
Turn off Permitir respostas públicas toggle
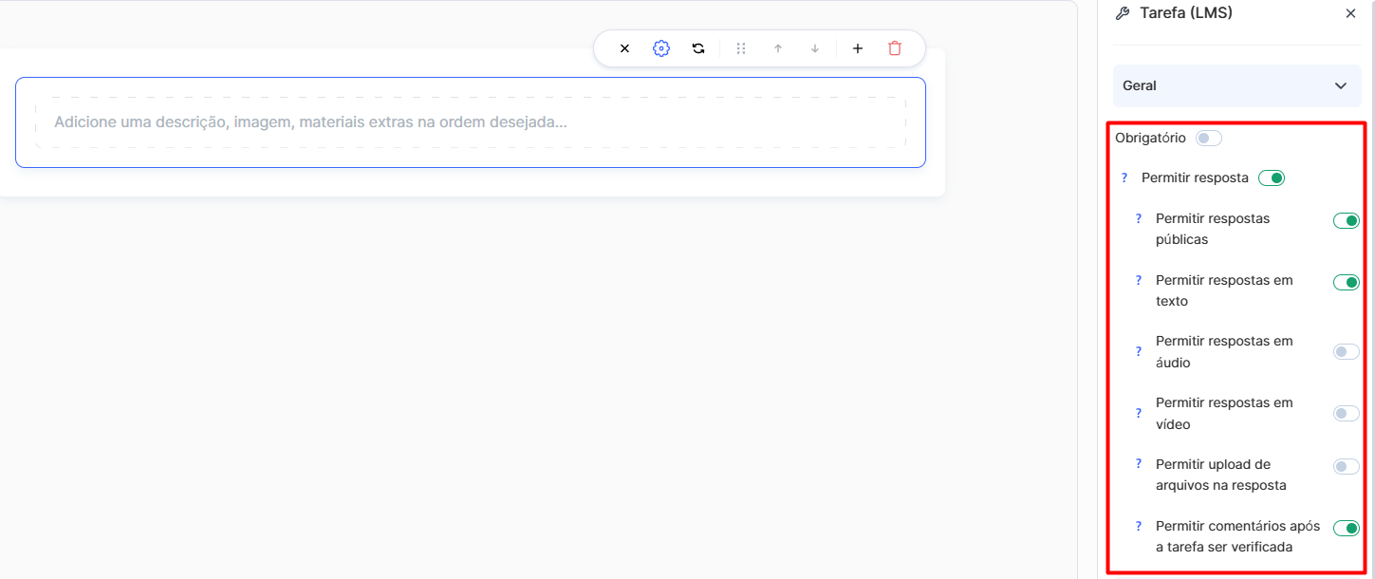pyautogui.click(x=1346, y=221)
